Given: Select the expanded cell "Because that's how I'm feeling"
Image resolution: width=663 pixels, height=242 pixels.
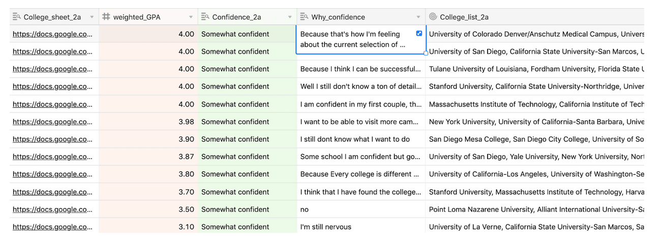Looking at the screenshot, I should click(x=361, y=39).
